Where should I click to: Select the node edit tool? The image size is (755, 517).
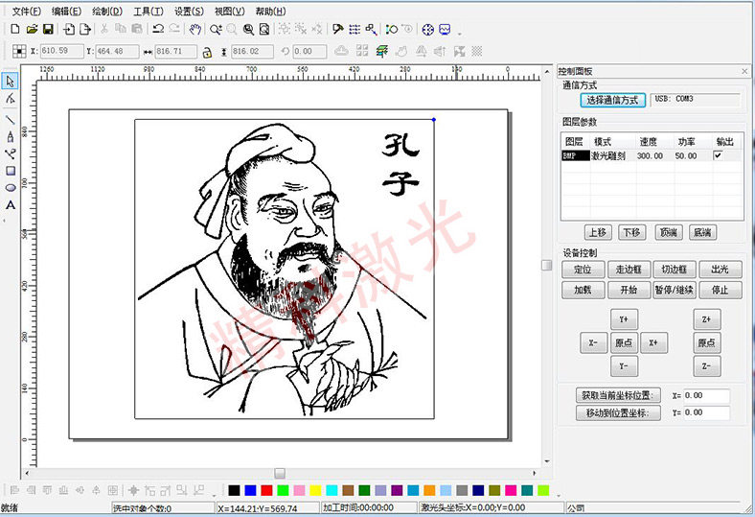pos(11,99)
